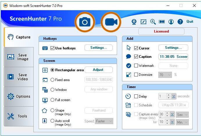The width and height of the screenshot is (201, 136).
Task: Switch to the Capture tab
Action: click(19, 37)
